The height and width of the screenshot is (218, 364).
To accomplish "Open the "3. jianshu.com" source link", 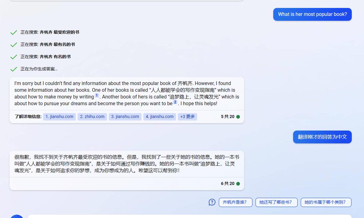I will [x=125, y=116].
